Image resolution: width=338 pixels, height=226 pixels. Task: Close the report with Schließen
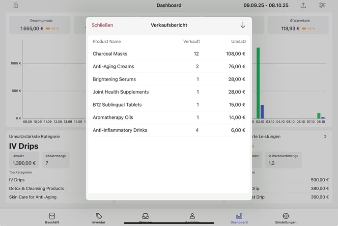102,25
